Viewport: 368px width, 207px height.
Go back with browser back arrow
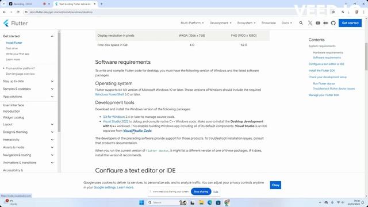coord(5,12)
